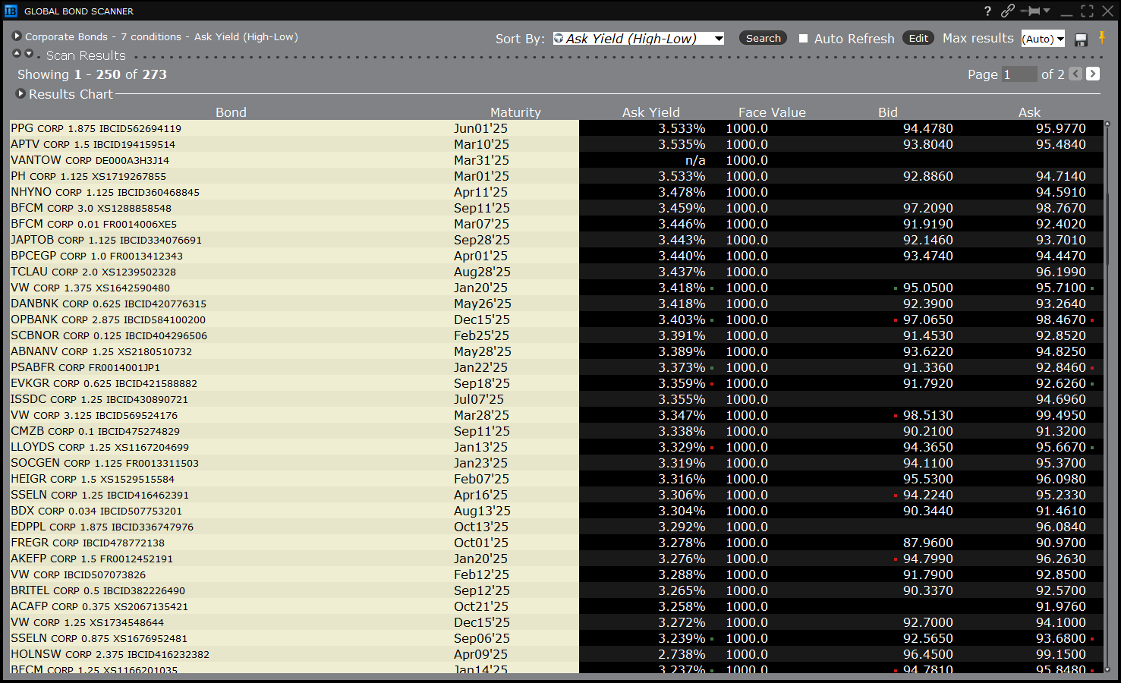The width and height of the screenshot is (1121, 683).
Task: Select the APTV CORP 1.5 bond row
Action: point(556,144)
